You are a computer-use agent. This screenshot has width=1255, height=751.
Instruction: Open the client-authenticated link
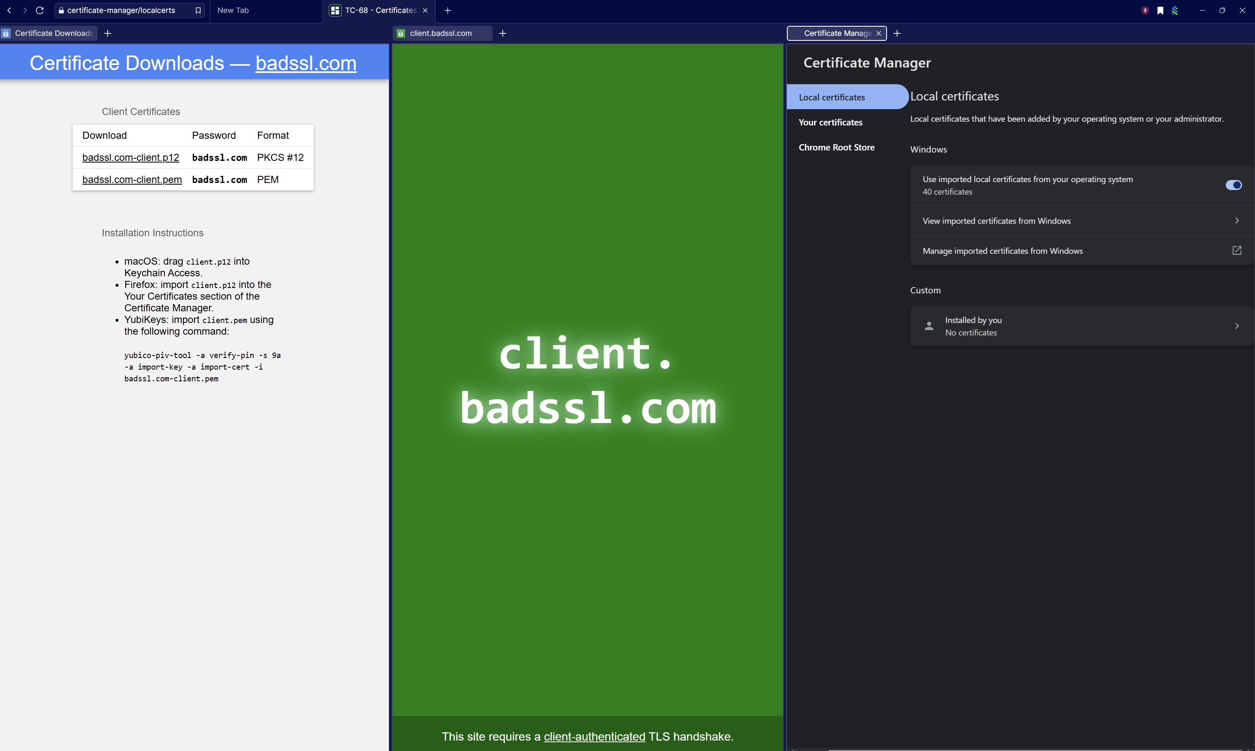point(594,736)
